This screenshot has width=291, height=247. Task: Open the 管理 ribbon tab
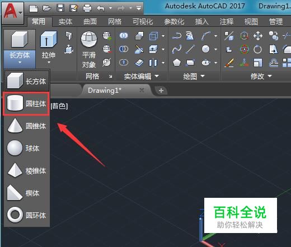tap(276, 22)
